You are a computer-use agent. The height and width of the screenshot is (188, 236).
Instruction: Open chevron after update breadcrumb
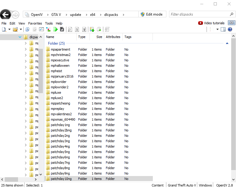[86, 15]
